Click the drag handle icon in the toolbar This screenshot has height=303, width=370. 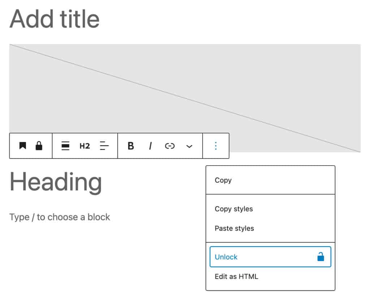(x=65, y=146)
